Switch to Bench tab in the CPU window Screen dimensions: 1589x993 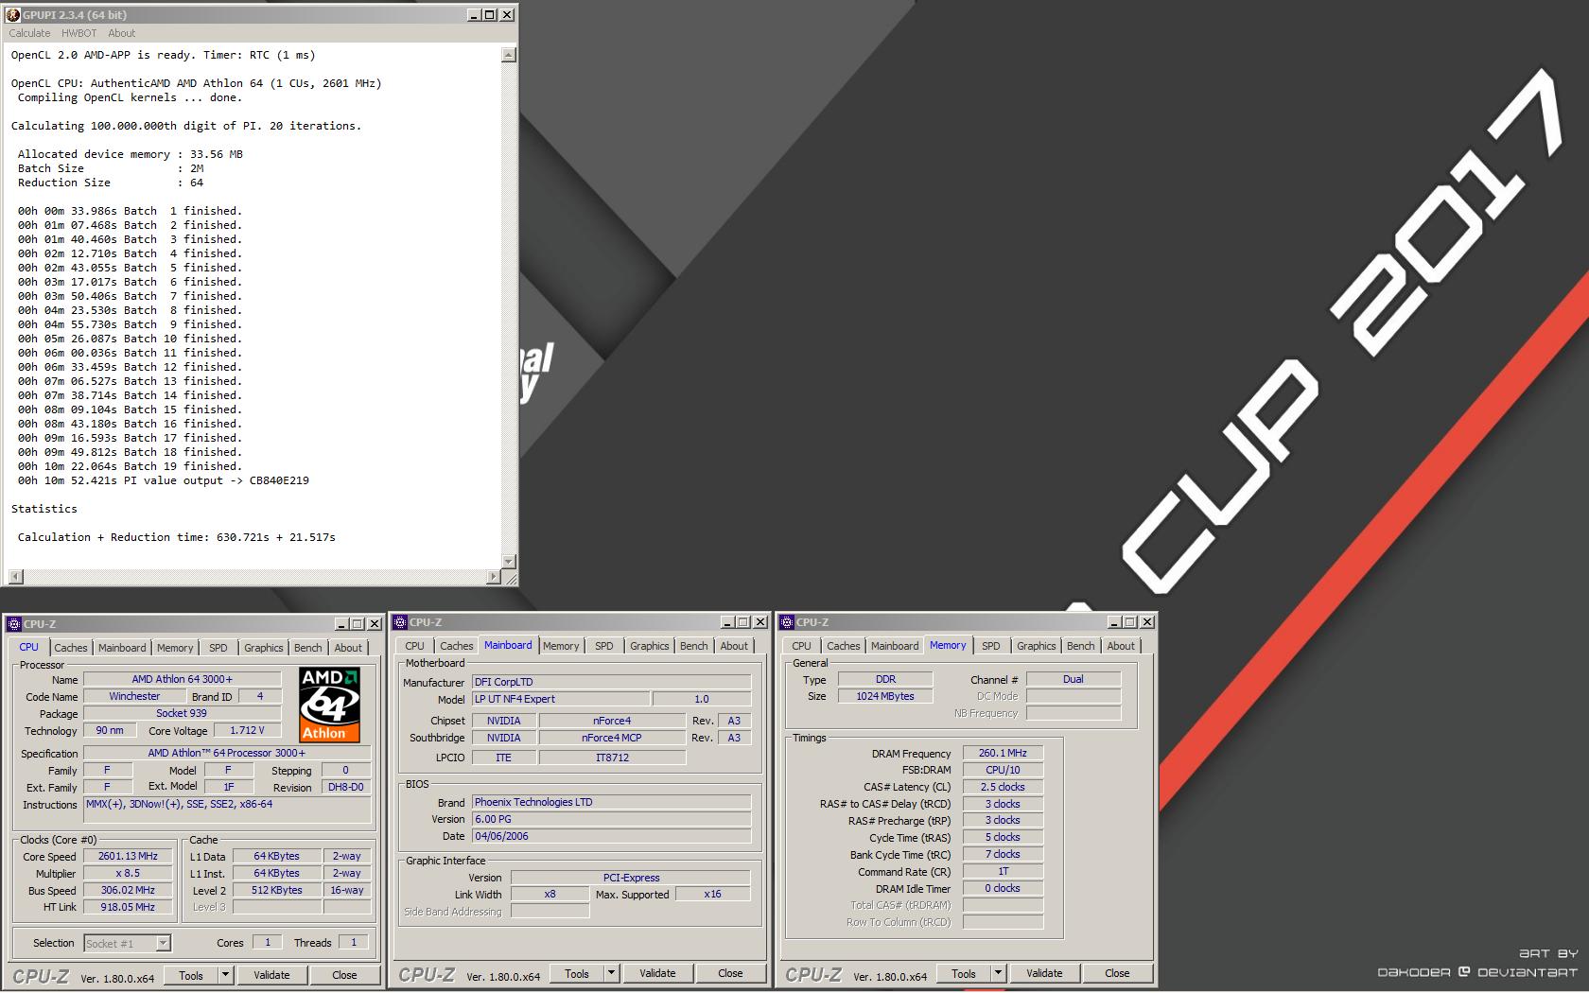[x=308, y=648]
